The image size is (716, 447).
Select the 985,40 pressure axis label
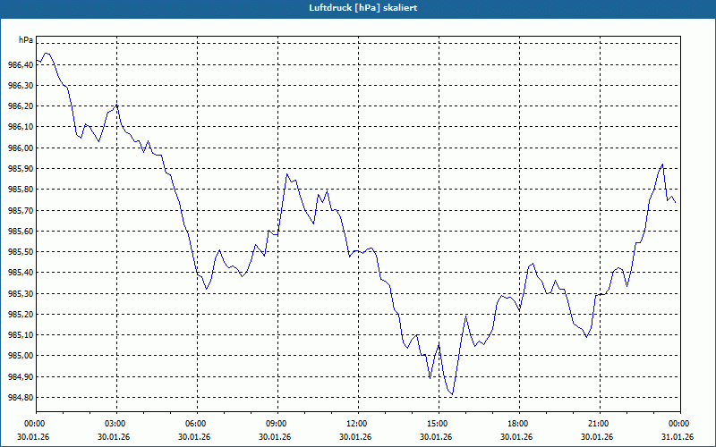[x=21, y=273]
